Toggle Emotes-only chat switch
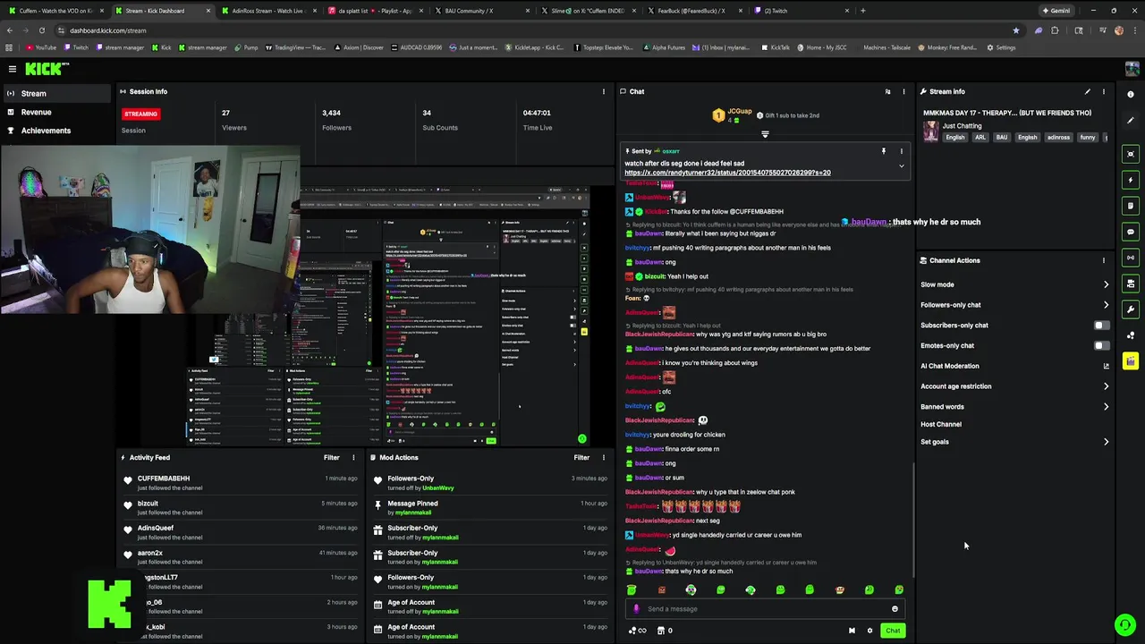This screenshot has width=1145, height=644. tap(1101, 345)
